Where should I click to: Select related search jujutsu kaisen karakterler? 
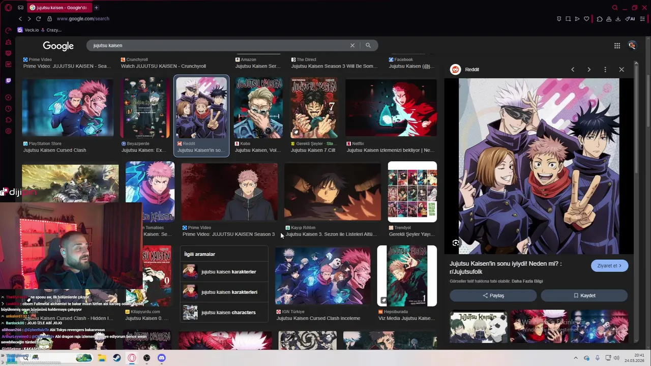(224, 271)
